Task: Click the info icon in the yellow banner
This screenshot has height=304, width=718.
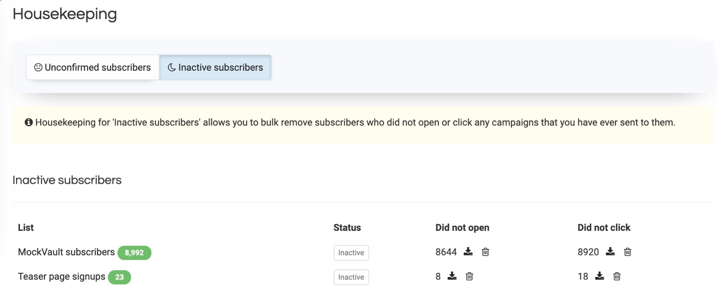Action: (28, 122)
